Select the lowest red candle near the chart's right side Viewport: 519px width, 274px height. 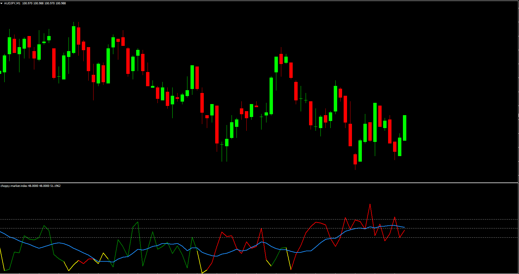pos(355,159)
